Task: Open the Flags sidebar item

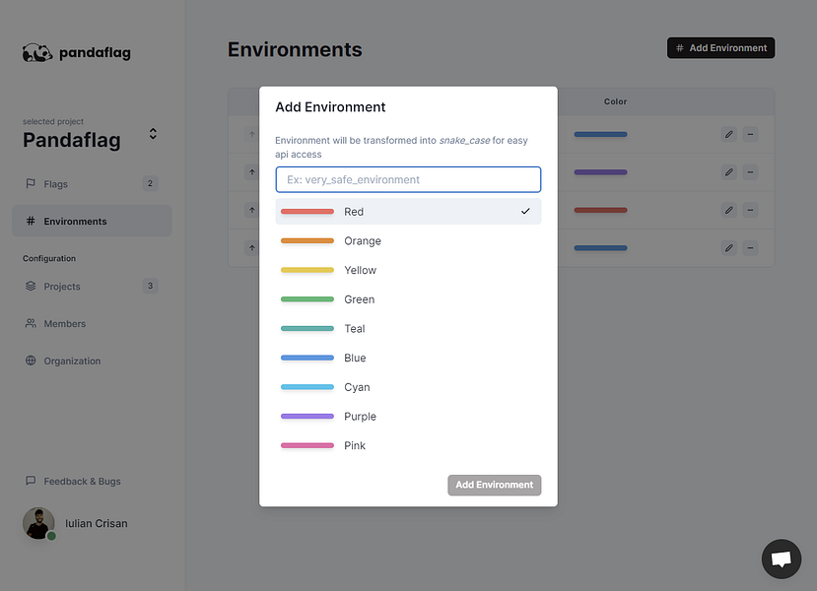Action: pyautogui.click(x=55, y=184)
